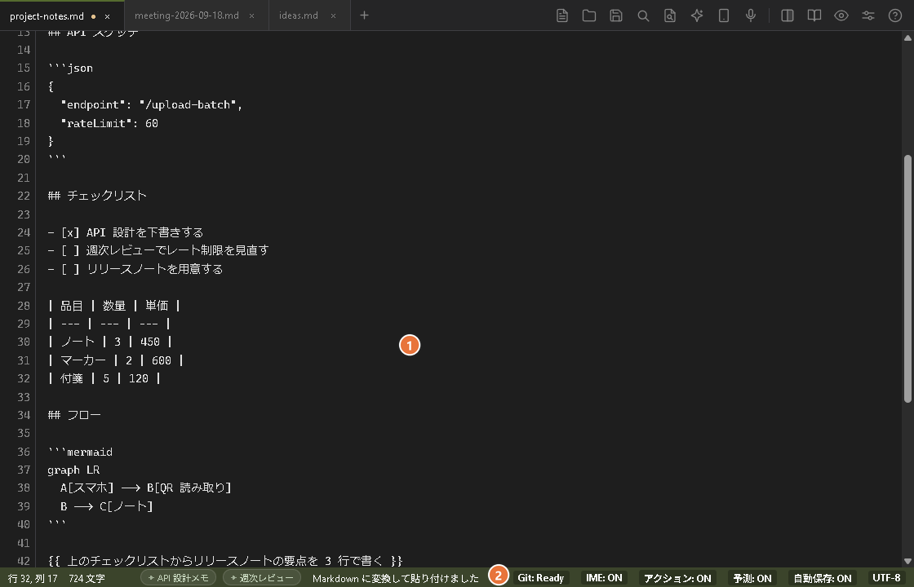This screenshot has width=914, height=587.
Task: Click the API 設計メモ snippet button
Action: pos(179,578)
